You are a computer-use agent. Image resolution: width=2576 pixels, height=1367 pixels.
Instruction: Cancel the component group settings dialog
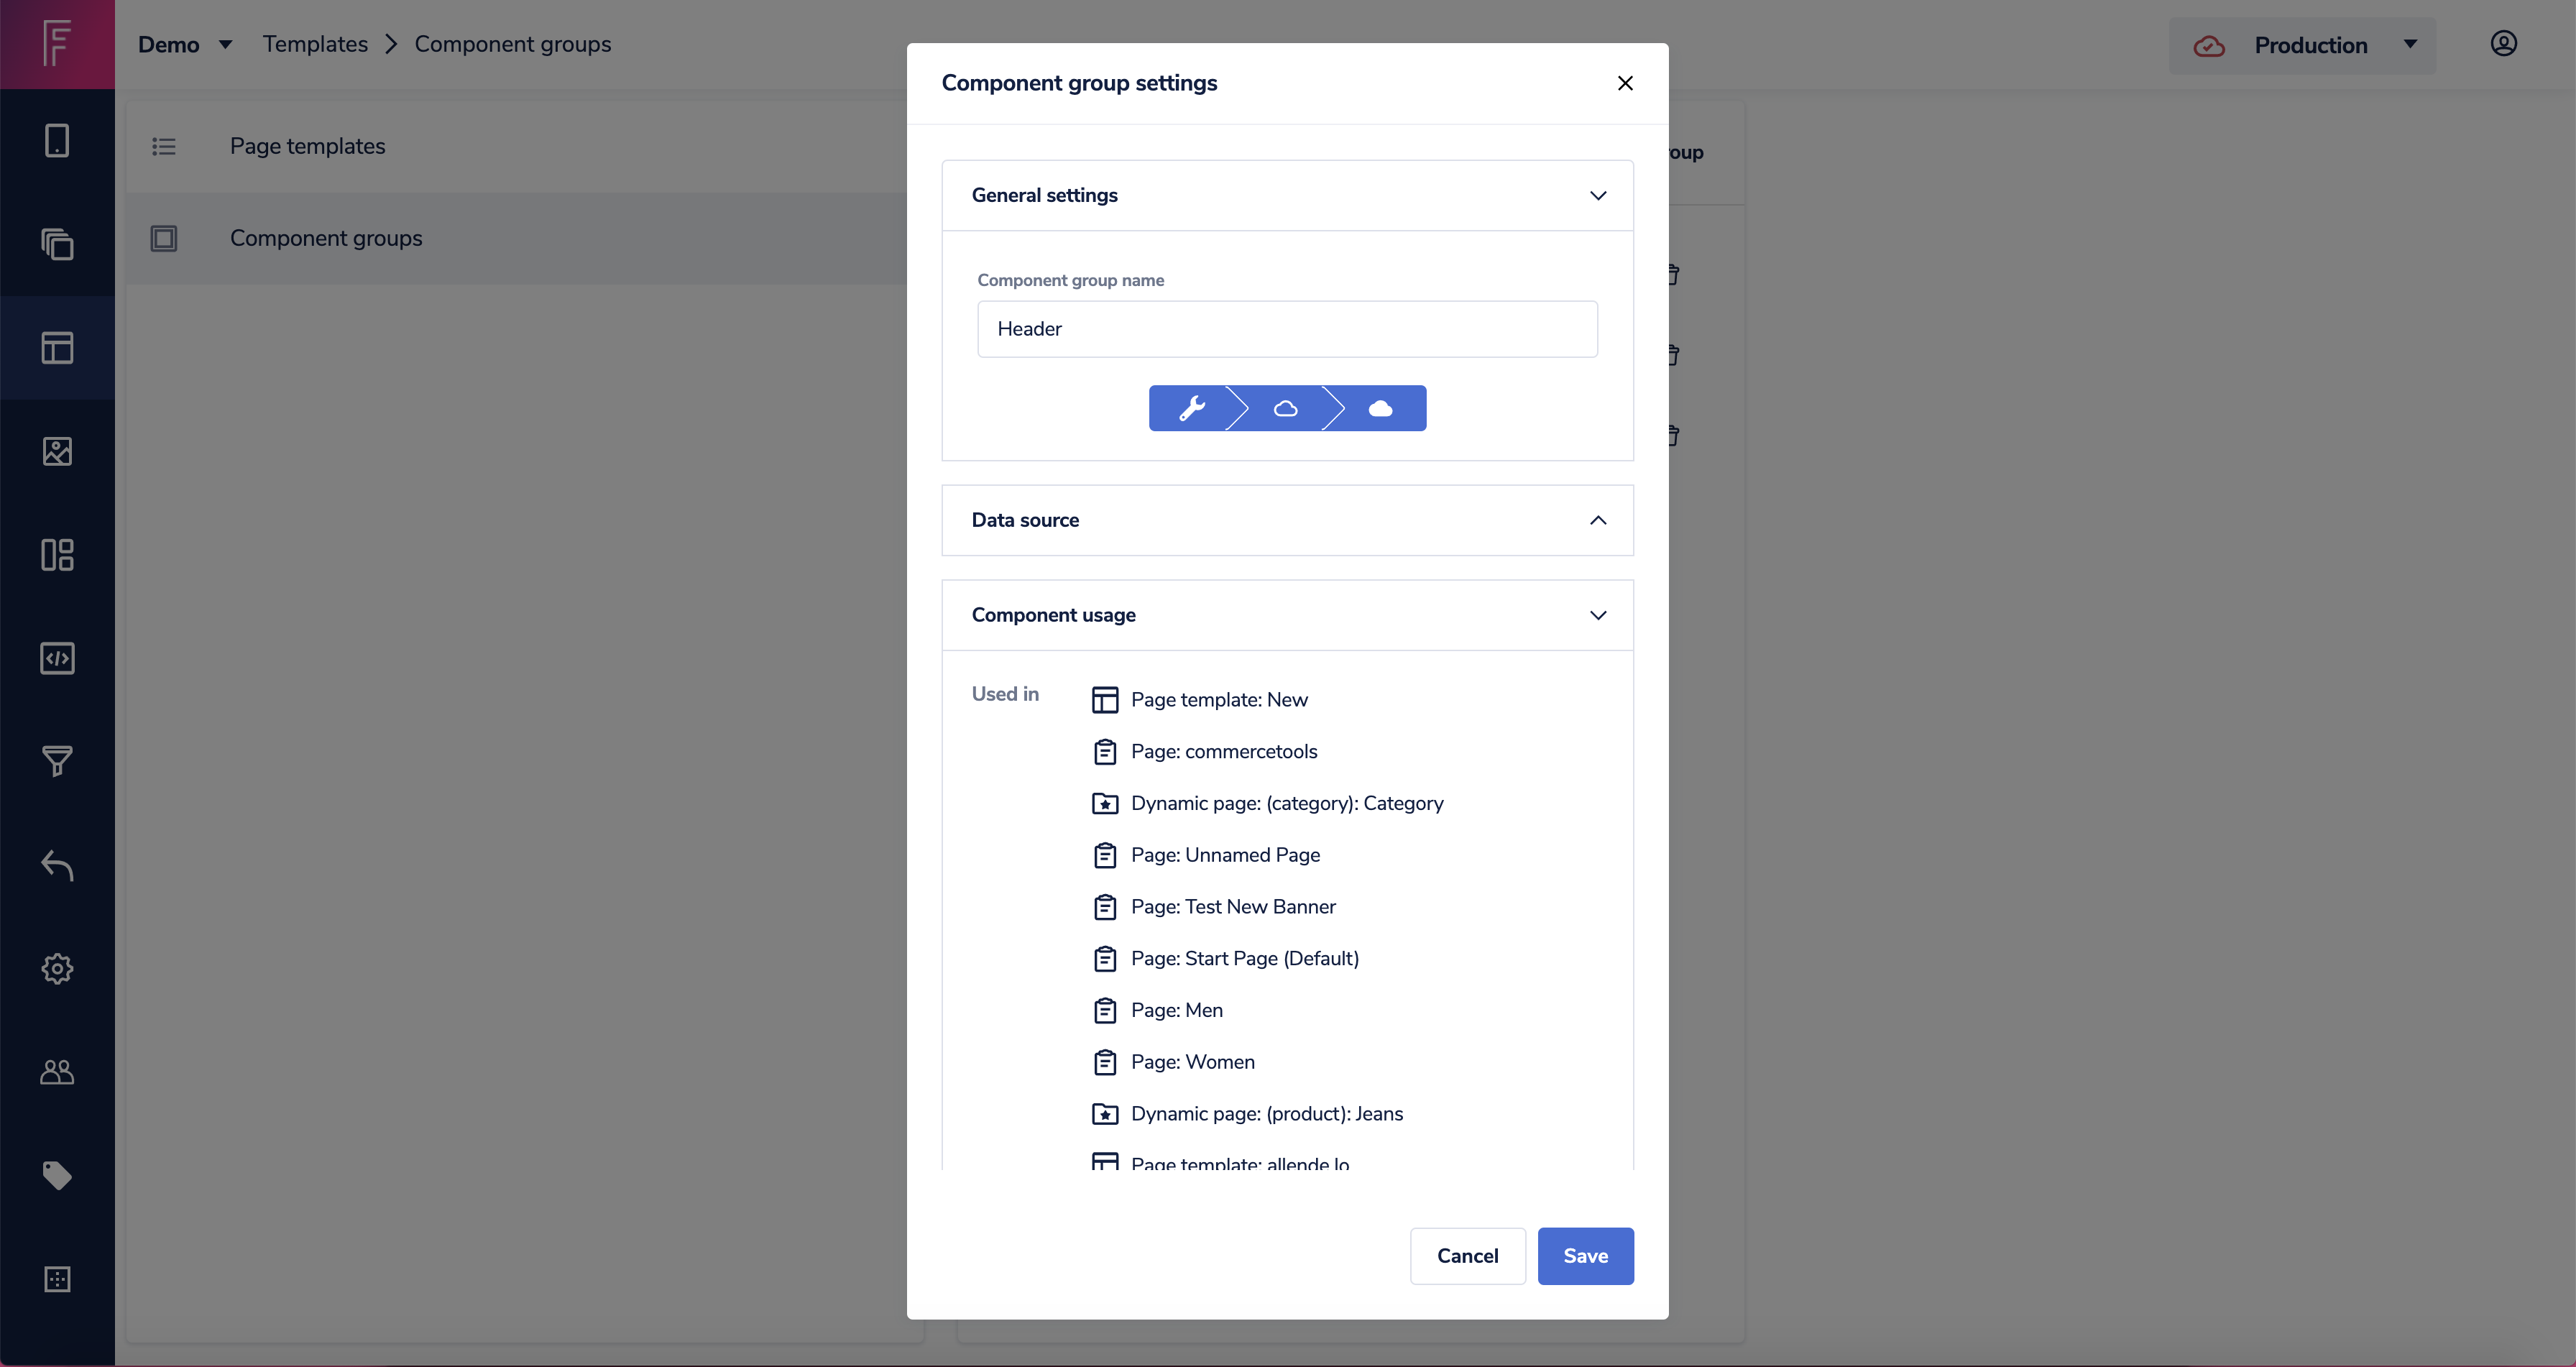[x=1467, y=1256]
